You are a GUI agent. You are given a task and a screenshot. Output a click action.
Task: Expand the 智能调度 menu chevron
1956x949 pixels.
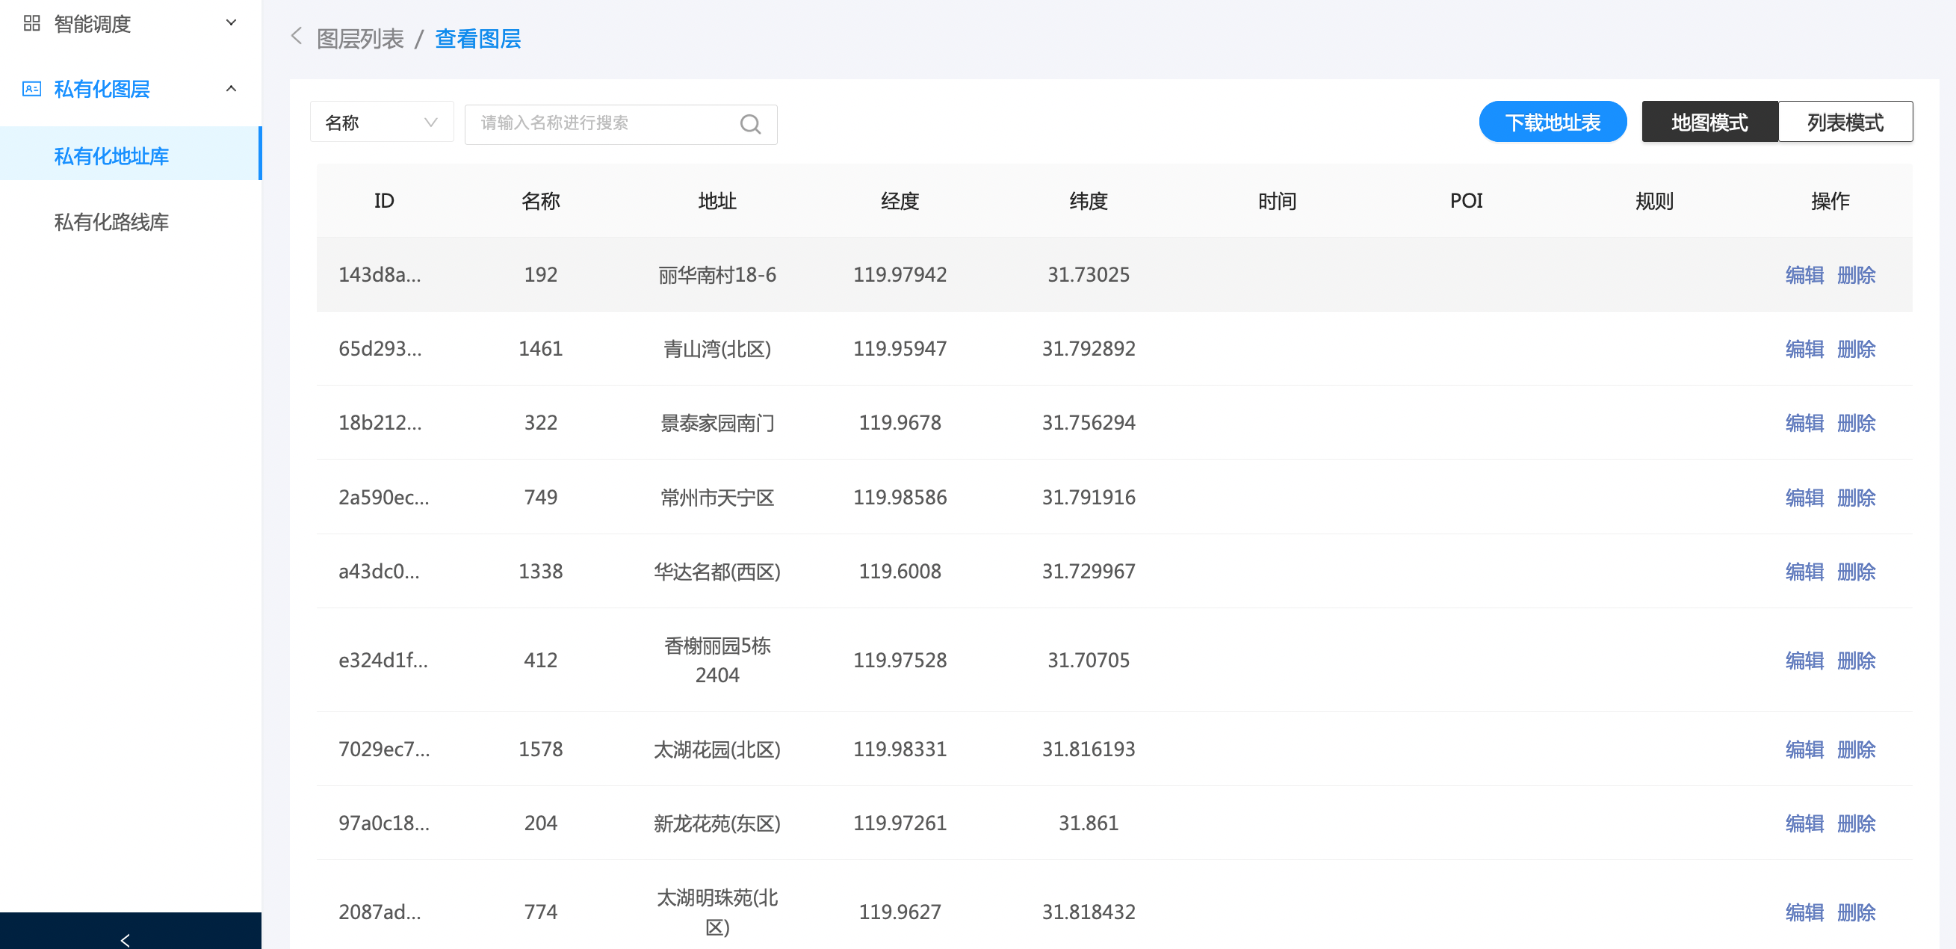(231, 22)
